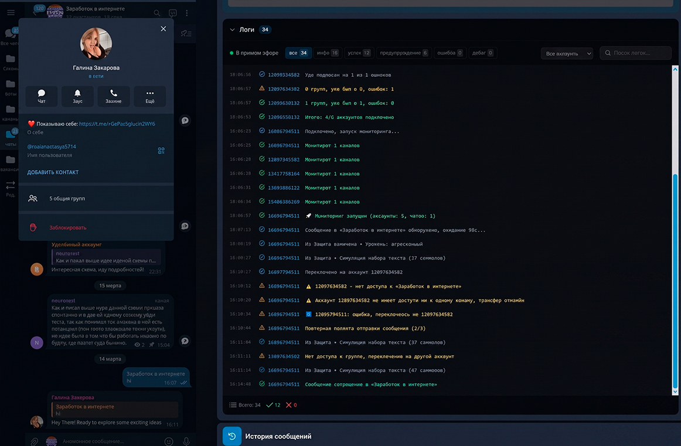Open the profile photo of Галина Закарова
This screenshot has height=446, width=681.
[96, 44]
